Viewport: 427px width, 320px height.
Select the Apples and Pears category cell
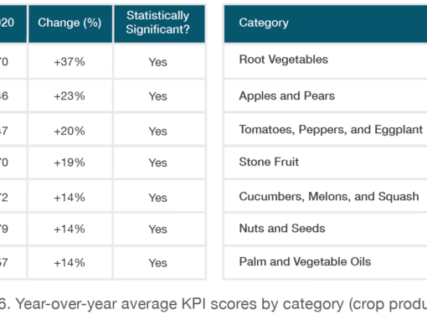pyautogui.click(x=326, y=95)
